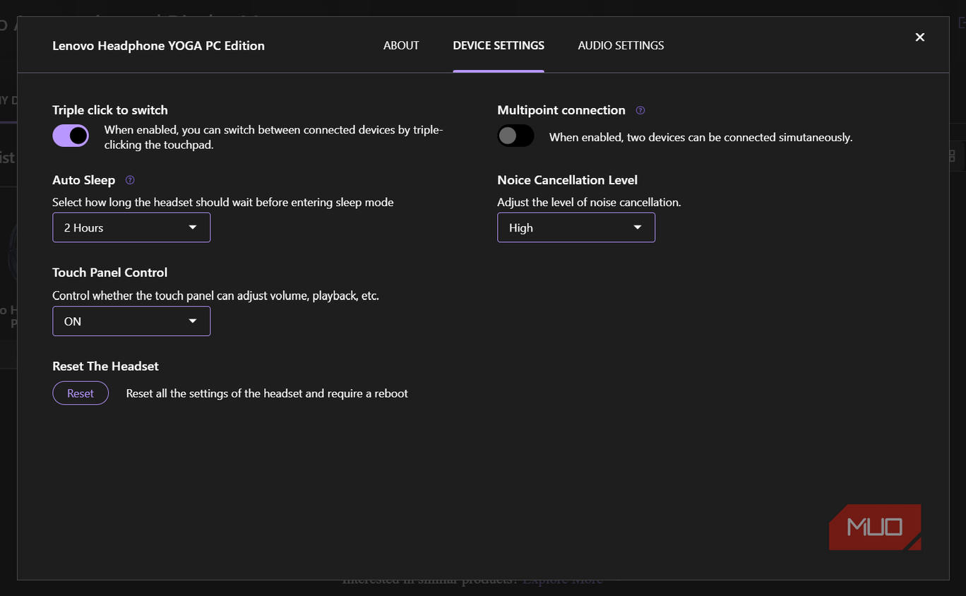Click the Reset The Headset heading
Viewport: 966px width, 596px height.
click(105, 366)
